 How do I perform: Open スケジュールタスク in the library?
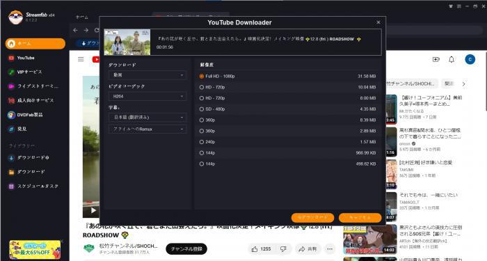pos(33,187)
